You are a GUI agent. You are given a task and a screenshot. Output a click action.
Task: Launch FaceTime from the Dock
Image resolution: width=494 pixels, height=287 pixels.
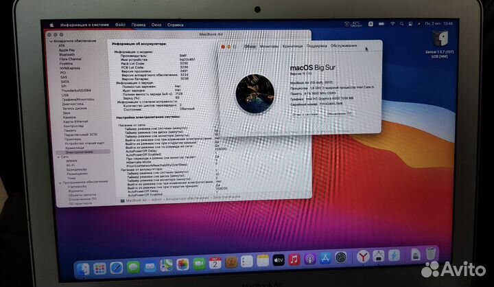click(199, 264)
